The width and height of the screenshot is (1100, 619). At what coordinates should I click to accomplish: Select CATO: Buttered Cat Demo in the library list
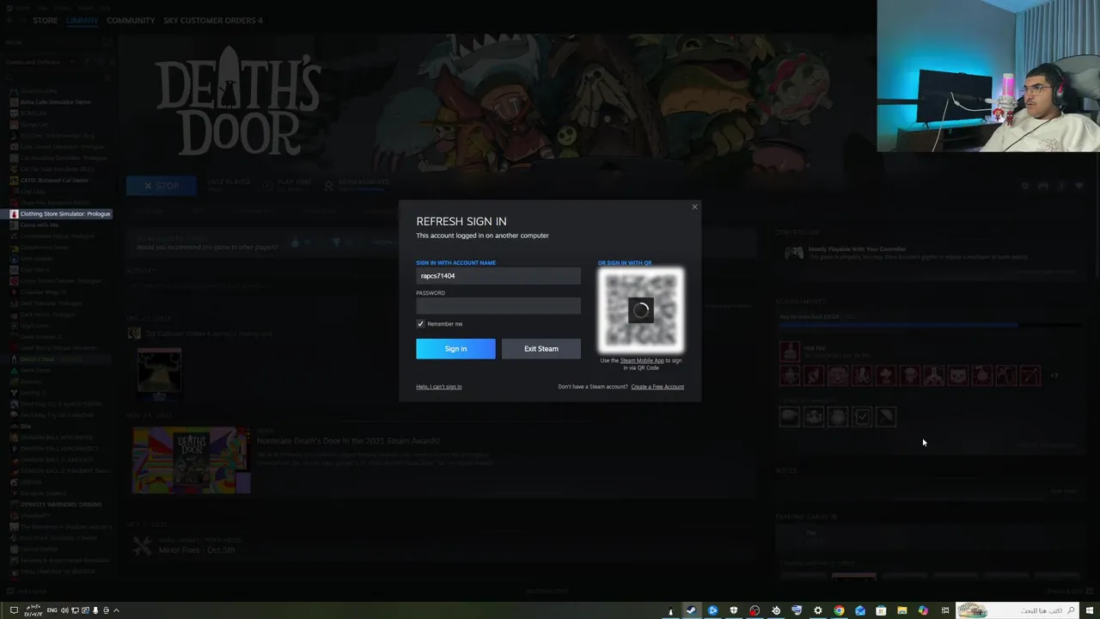point(54,181)
